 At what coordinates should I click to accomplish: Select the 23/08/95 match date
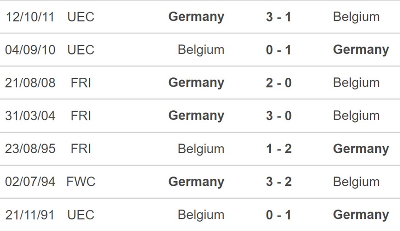coord(30,149)
